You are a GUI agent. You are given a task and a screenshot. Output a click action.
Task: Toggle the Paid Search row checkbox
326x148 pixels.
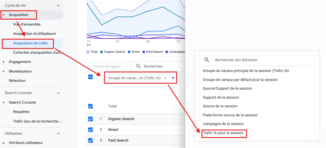90,140
